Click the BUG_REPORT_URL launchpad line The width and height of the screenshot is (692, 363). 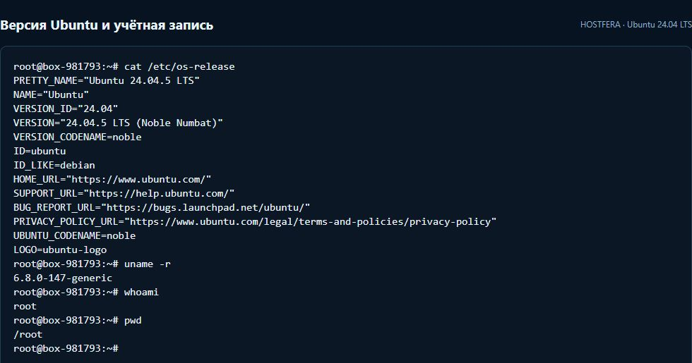coord(162,207)
